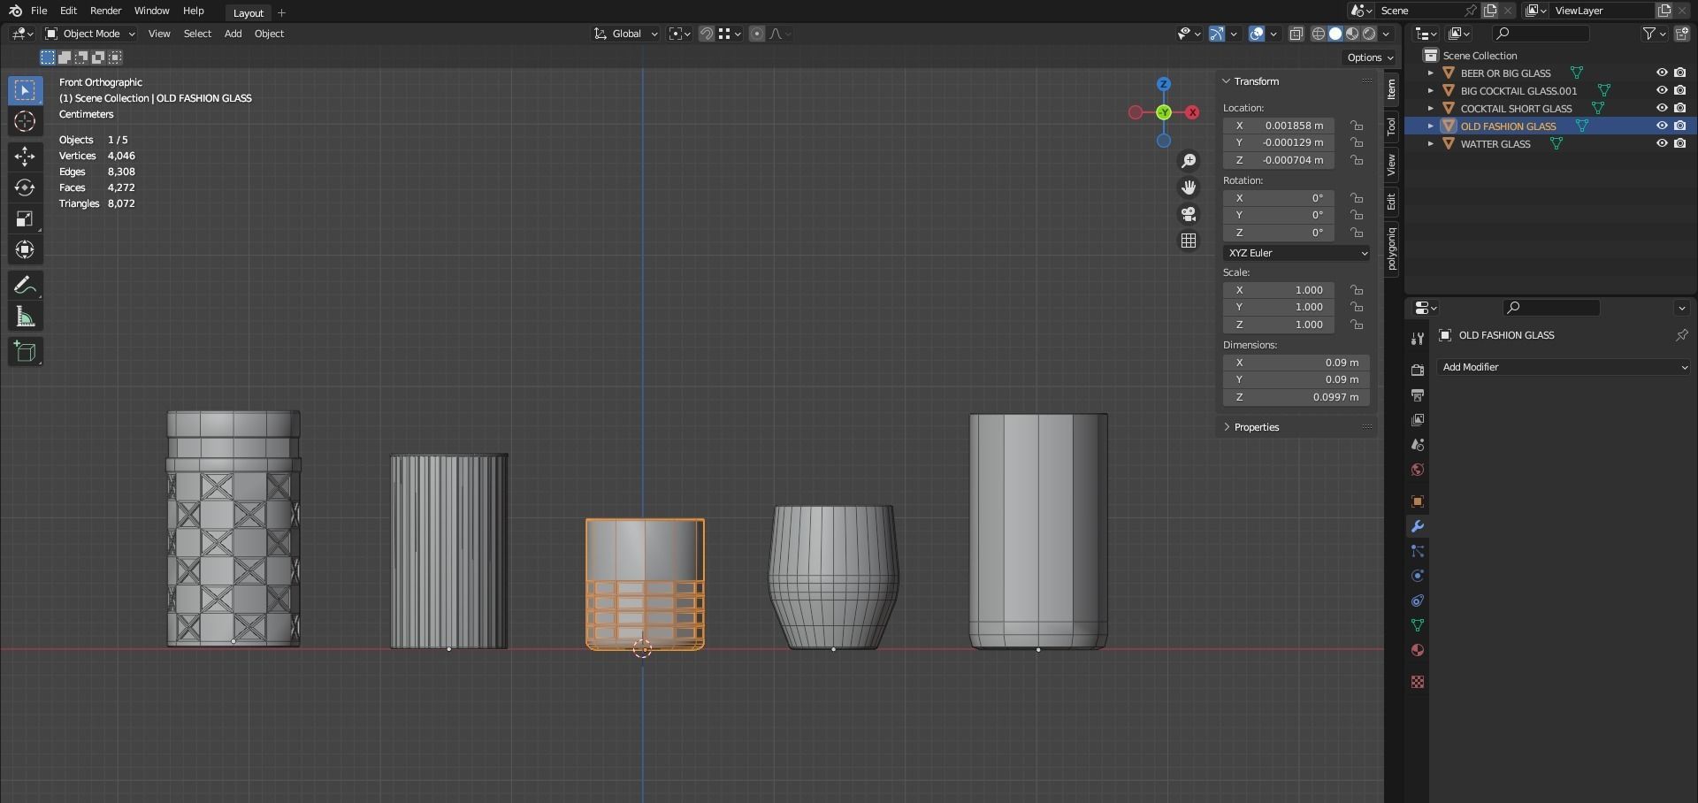Hide BEER OR BIG GLASS in viewport
The width and height of the screenshot is (1698, 803).
[1662, 73]
